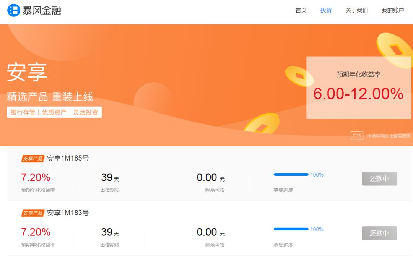Open 我的账户 in the navigation

click(x=393, y=10)
